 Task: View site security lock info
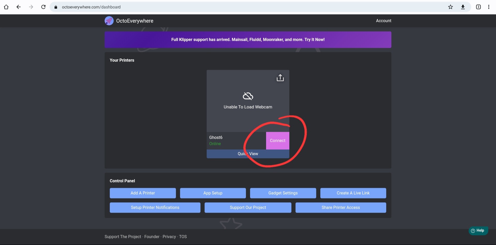pyautogui.click(x=56, y=7)
